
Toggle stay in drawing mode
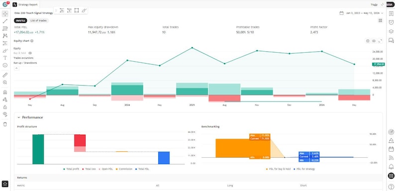tap(5, 99)
